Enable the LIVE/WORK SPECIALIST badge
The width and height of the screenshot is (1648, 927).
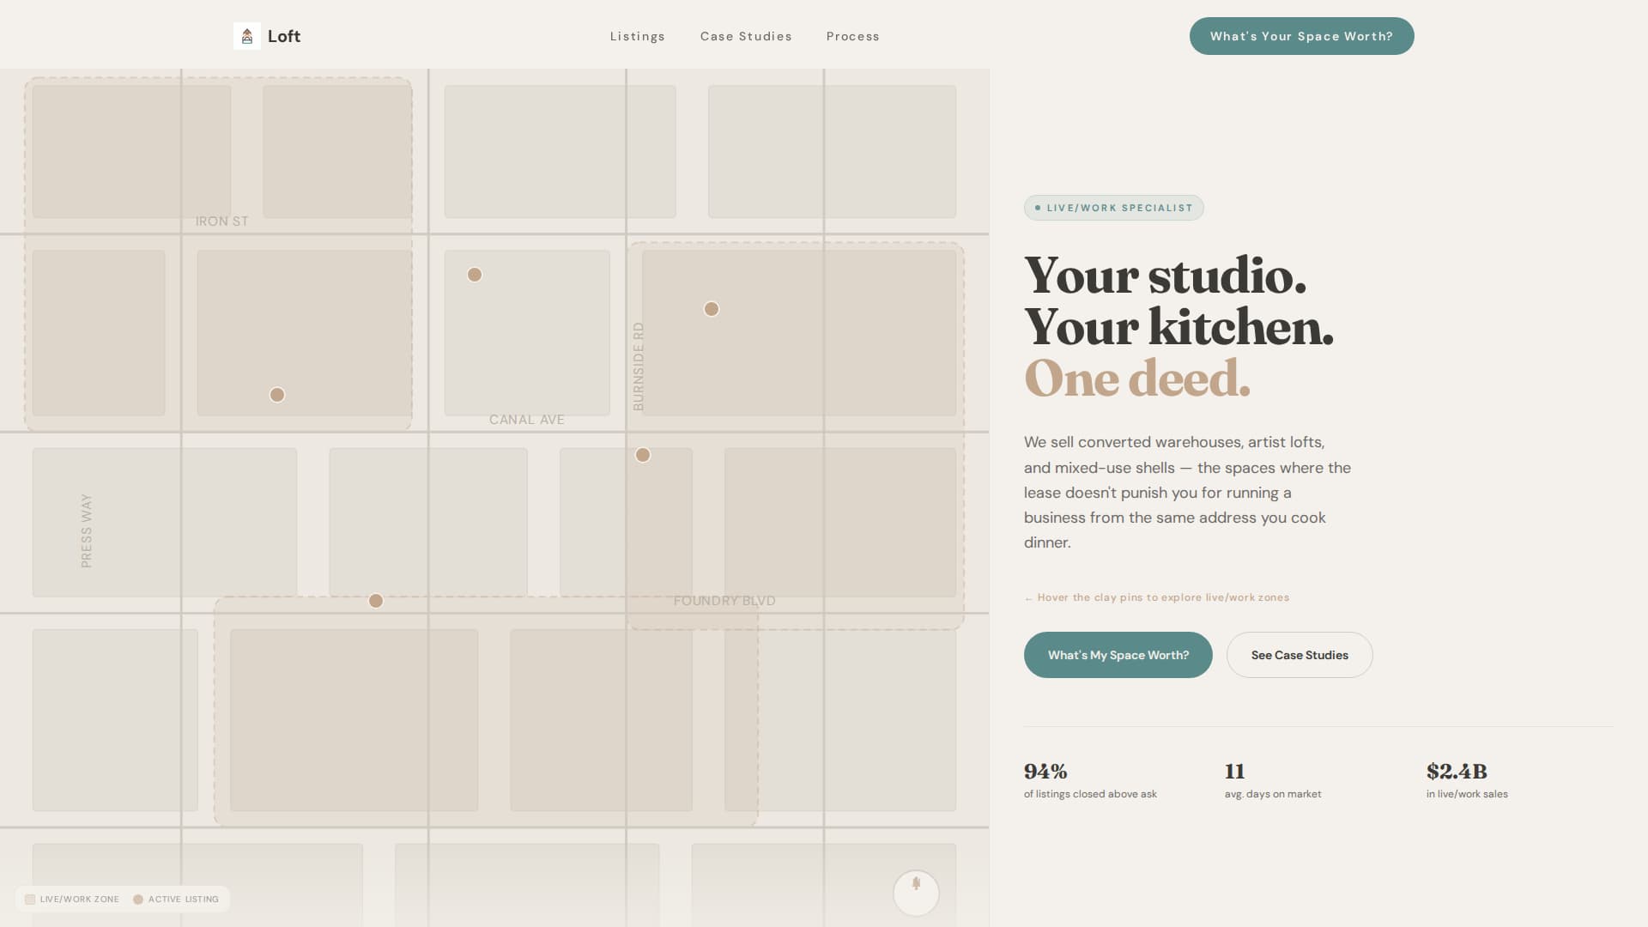[x=1113, y=207]
